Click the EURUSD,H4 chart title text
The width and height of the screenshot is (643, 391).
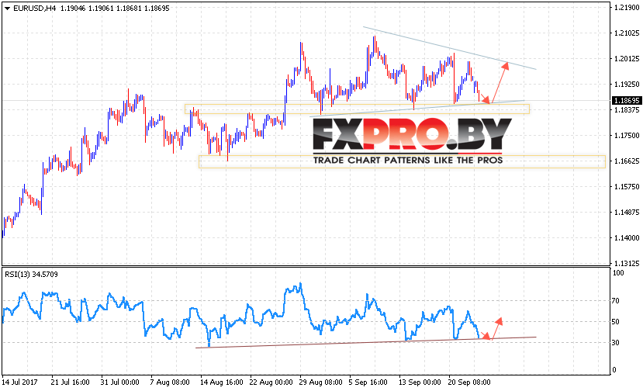34,9
